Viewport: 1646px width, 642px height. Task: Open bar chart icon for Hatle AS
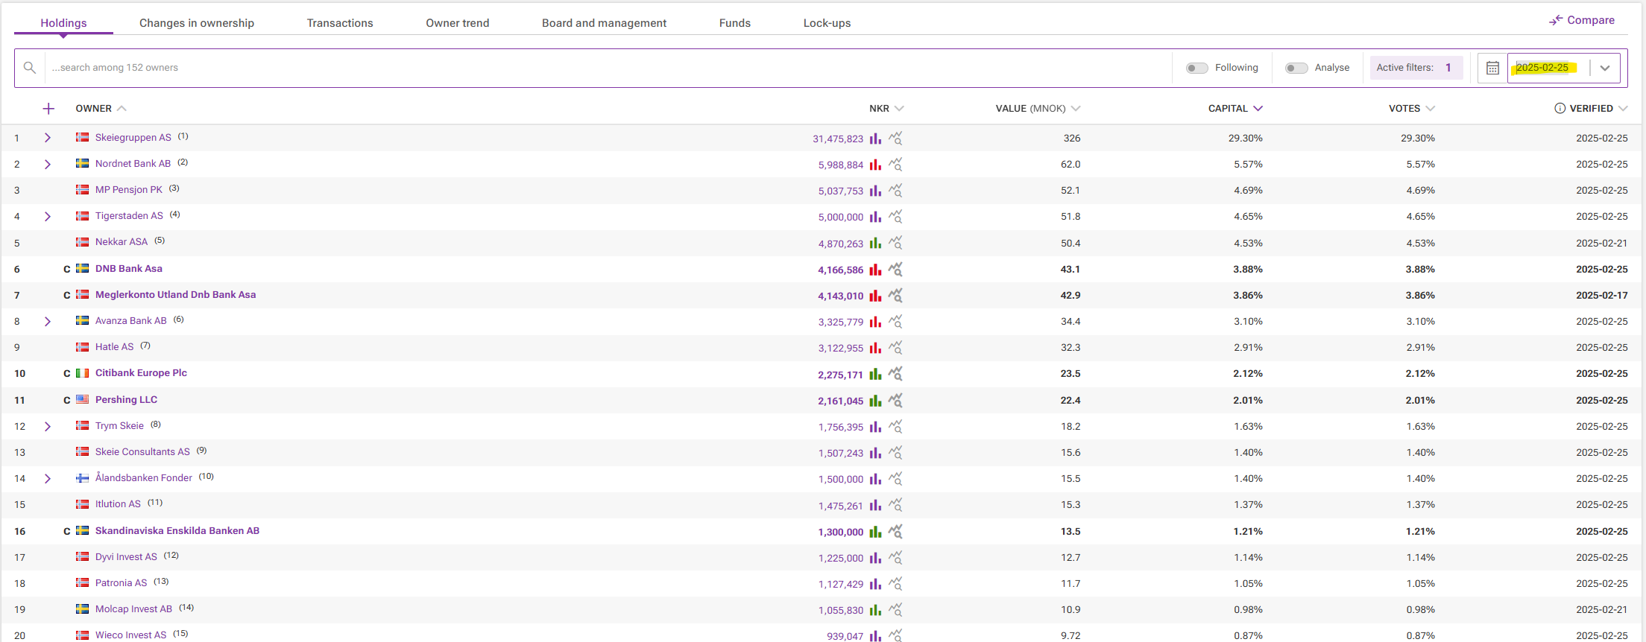tap(875, 348)
